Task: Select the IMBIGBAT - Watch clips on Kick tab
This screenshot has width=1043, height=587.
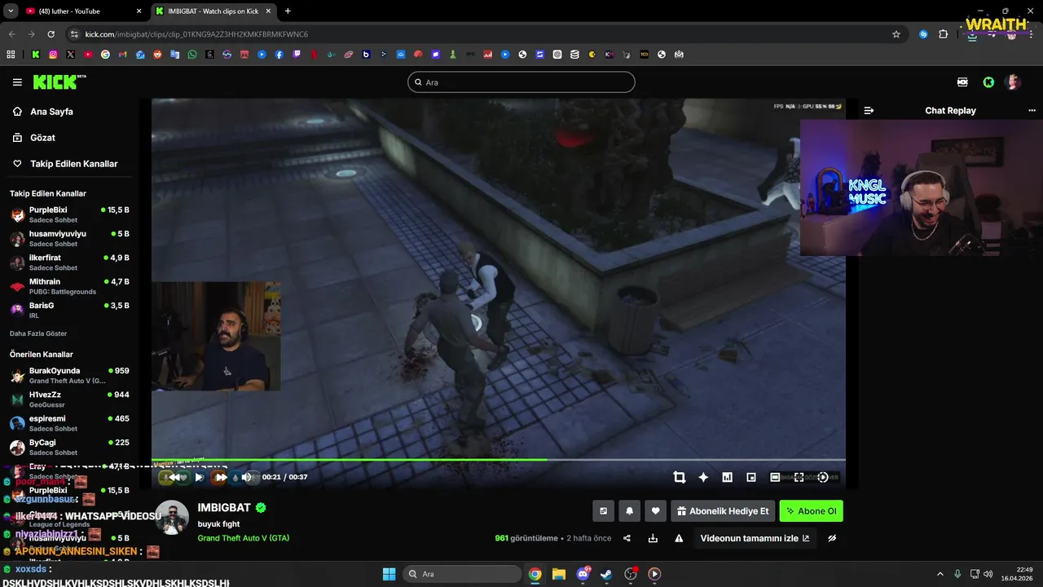Action: click(x=213, y=11)
